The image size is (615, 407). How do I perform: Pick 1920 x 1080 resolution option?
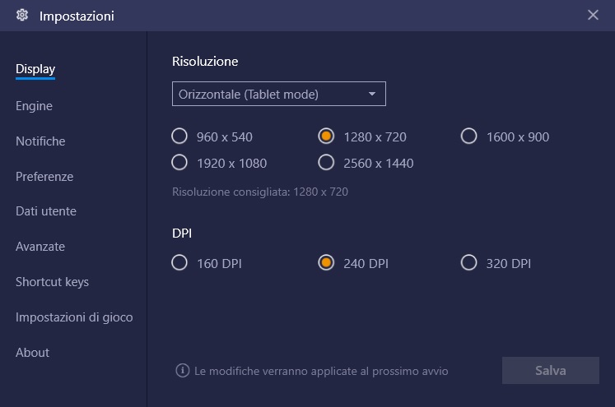[179, 163]
